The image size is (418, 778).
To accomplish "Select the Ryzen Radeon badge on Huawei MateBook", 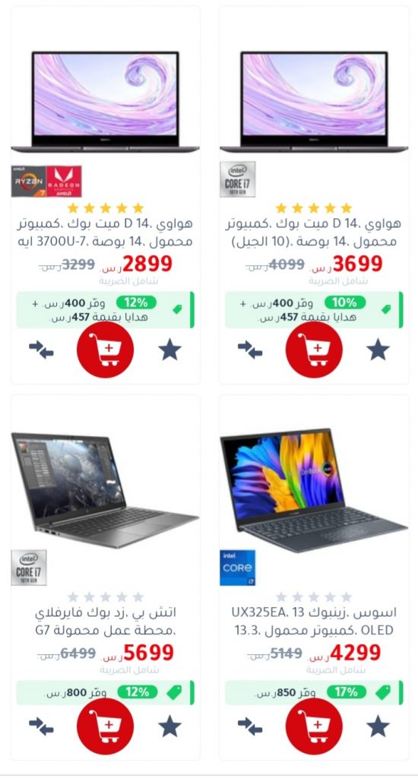I will pos(46,181).
